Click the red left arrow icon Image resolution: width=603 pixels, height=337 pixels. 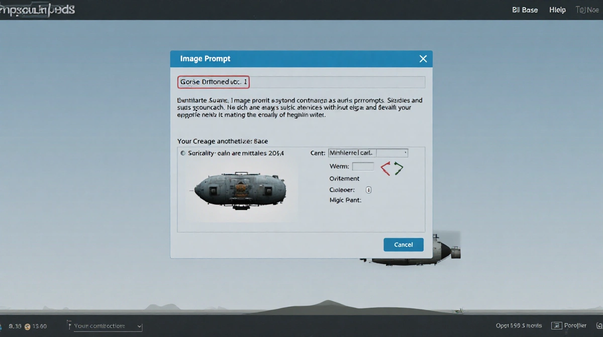386,168
